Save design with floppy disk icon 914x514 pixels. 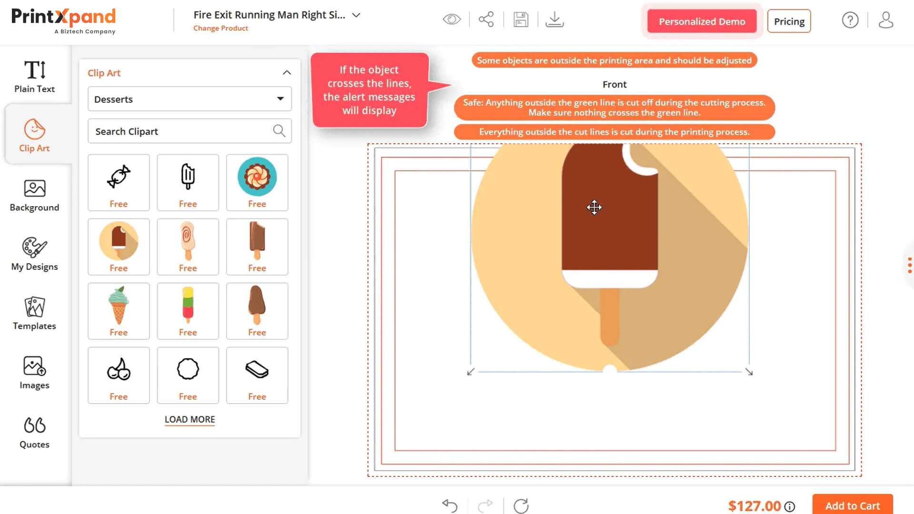pyautogui.click(x=521, y=20)
